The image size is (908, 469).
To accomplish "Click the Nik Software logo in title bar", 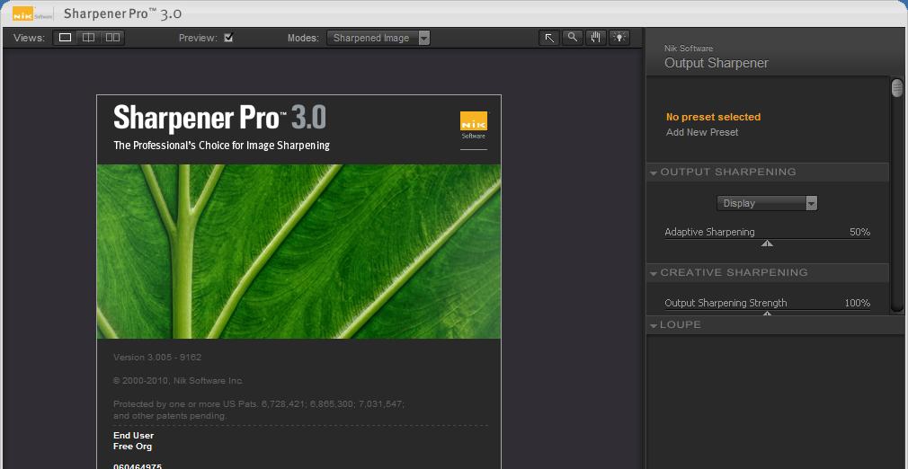I will 32,13.
